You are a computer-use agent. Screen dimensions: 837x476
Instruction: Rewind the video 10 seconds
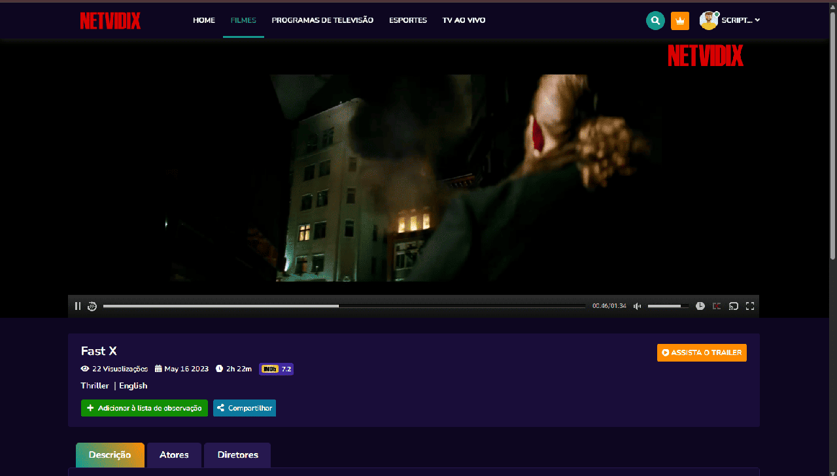click(x=92, y=306)
